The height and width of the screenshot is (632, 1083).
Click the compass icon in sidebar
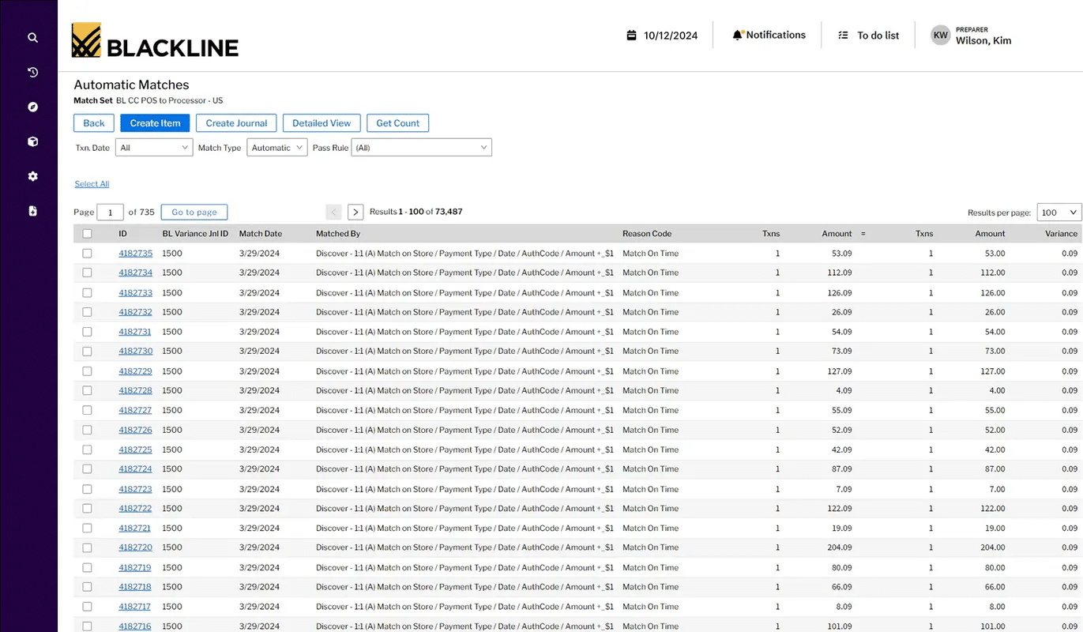coord(32,107)
